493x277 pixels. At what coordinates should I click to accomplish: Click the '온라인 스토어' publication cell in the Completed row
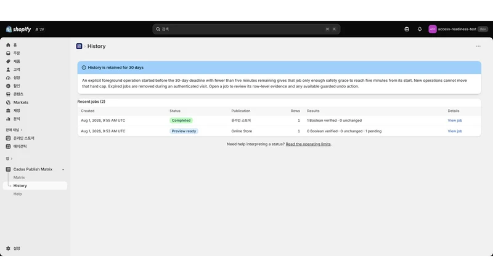(x=241, y=121)
